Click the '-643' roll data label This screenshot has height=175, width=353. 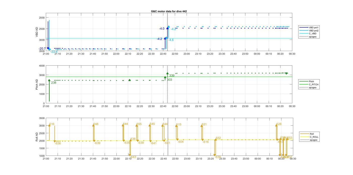coord(133,157)
